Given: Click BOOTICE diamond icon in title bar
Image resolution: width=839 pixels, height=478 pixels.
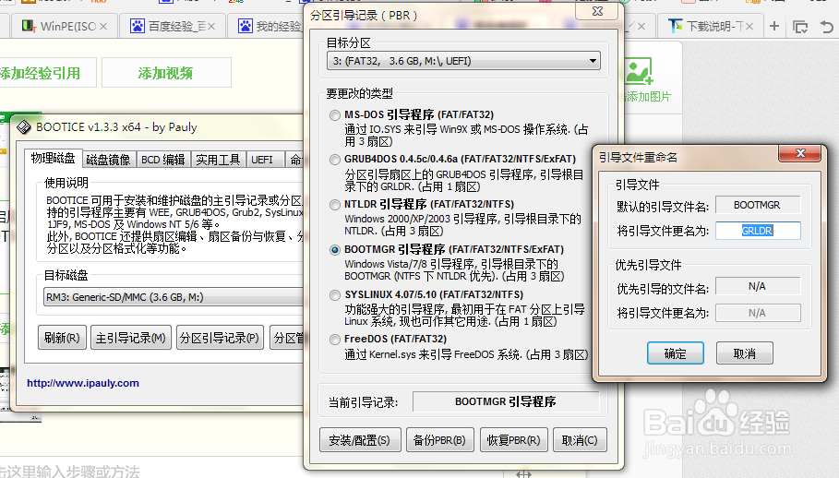Looking at the screenshot, I should click(24, 127).
